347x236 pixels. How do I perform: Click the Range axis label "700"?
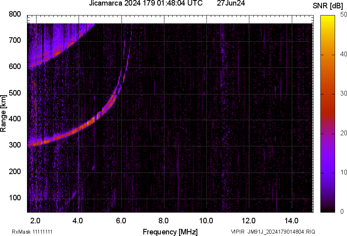15,40
